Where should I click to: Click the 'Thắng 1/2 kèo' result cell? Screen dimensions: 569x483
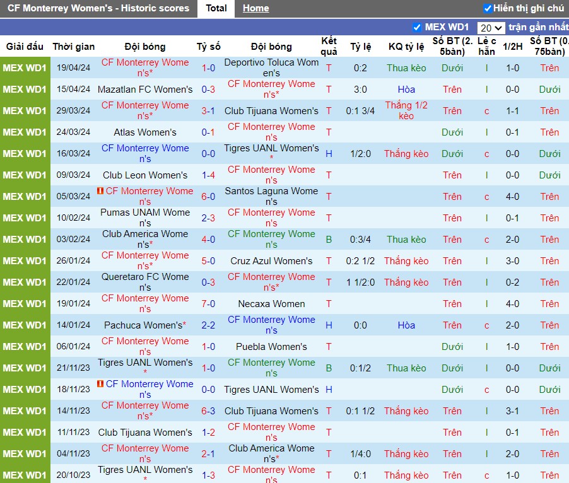(406, 110)
